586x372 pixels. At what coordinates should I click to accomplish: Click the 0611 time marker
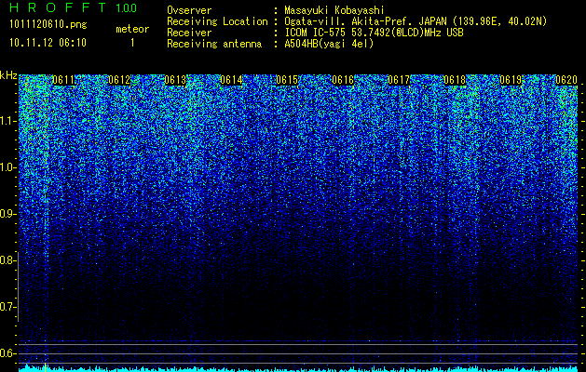[x=63, y=80]
